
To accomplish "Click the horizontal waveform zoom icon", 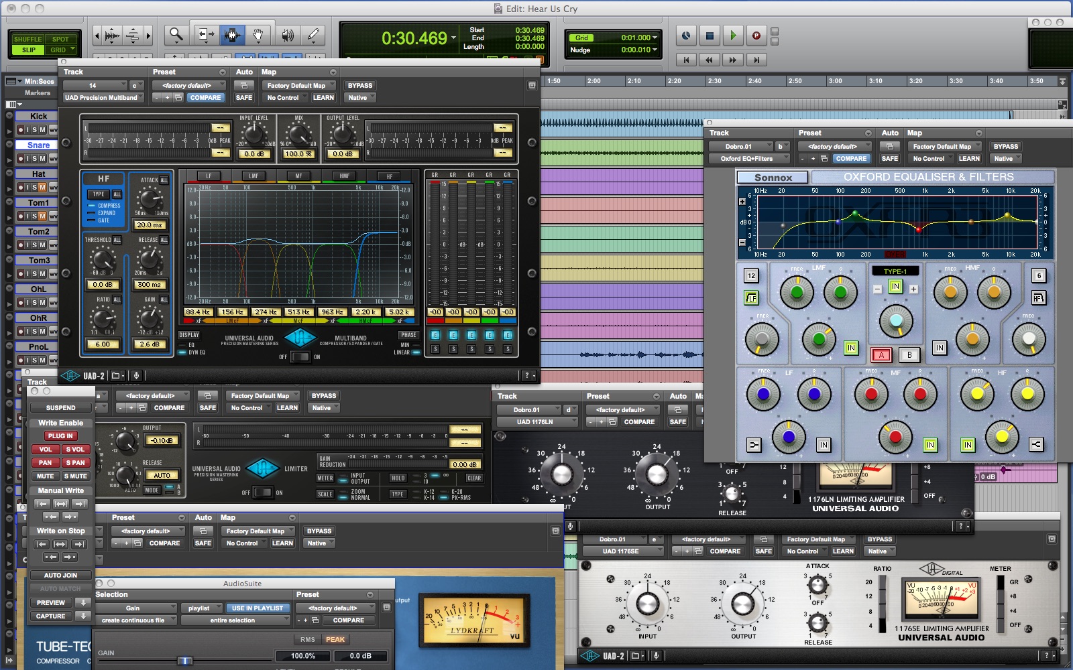I will tap(112, 36).
